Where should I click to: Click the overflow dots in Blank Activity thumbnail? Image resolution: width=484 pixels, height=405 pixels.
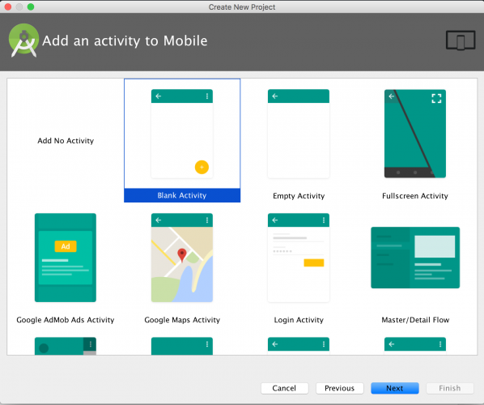pos(207,96)
